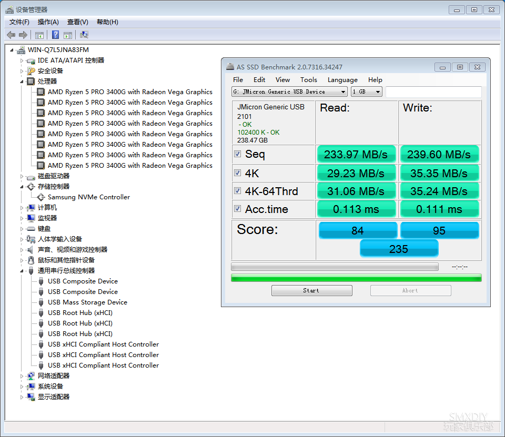Image resolution: width=505 pixels, height=437 pixels.
Task: Open the 1 GB test size dropdown
Action: [x=366, y=92]
